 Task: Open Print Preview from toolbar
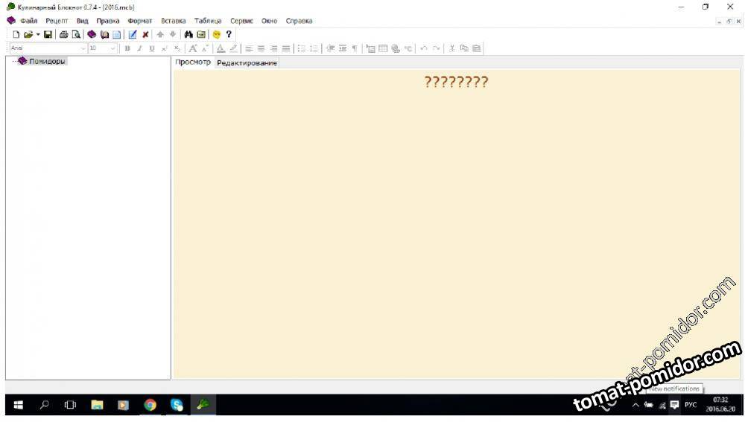pos(76,34)
